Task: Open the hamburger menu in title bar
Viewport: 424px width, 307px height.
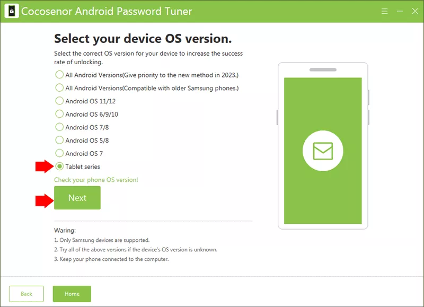Action: [x=384, y=11]
